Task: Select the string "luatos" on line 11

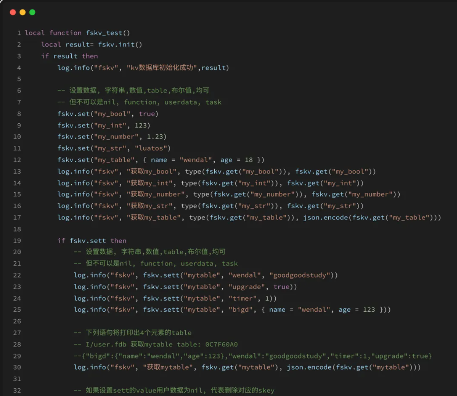Action: pyautogui.click(x=150, y=148)
